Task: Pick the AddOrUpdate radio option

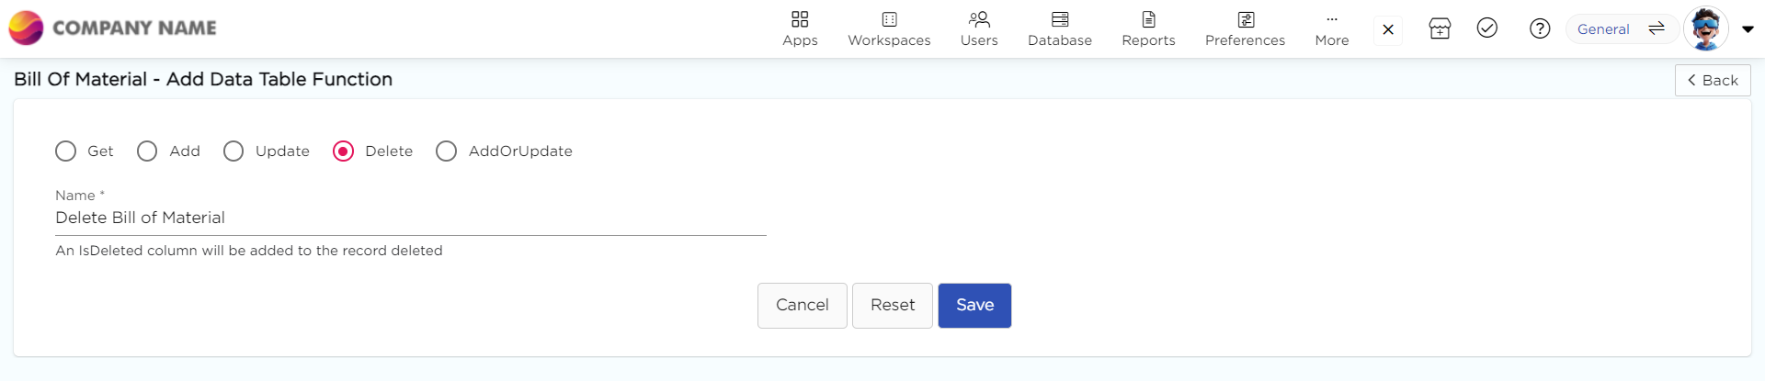Action: (x=447, y=151)
